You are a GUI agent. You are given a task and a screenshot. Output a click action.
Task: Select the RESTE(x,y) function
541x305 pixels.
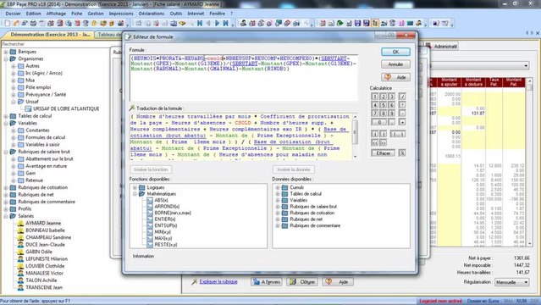tap(166, 245)
